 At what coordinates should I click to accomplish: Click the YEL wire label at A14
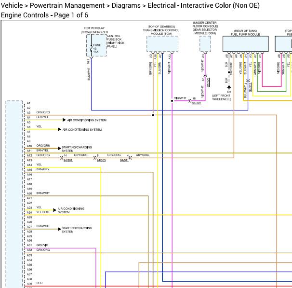coord(39,165)
